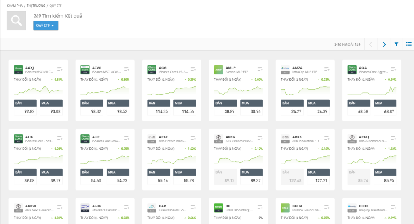Open the AOA fund title
The width and height of the screenshot is (414, 224).
(363, 68)
